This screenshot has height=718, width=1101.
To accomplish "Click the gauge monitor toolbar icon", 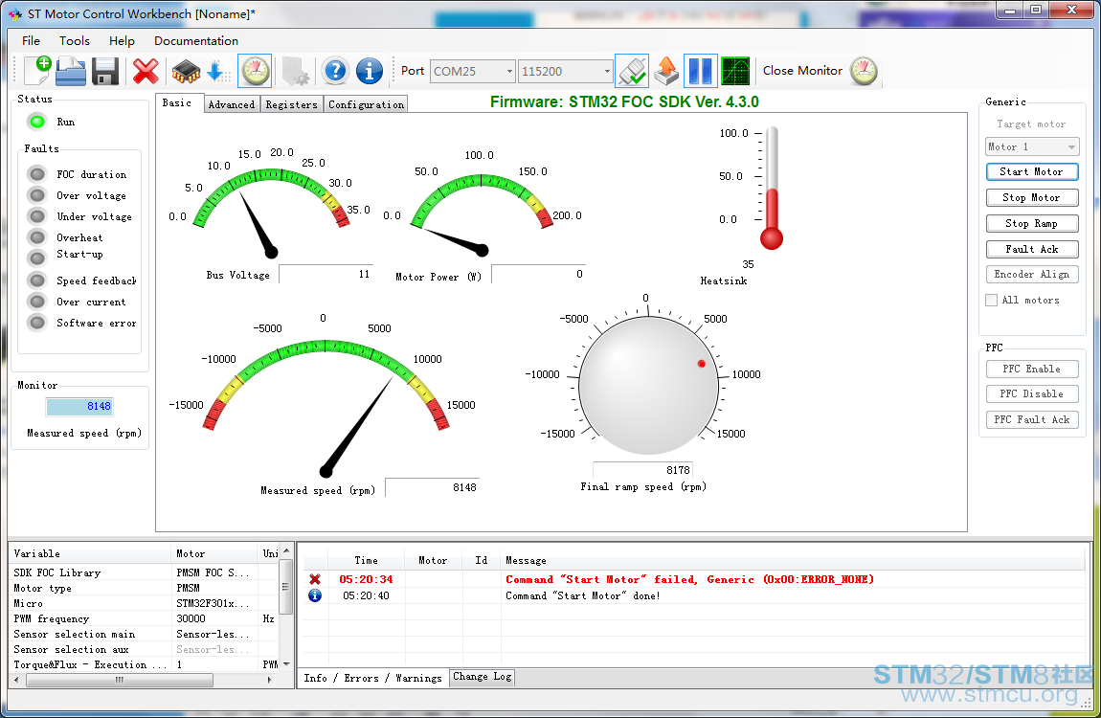I will tap(256, 71).
